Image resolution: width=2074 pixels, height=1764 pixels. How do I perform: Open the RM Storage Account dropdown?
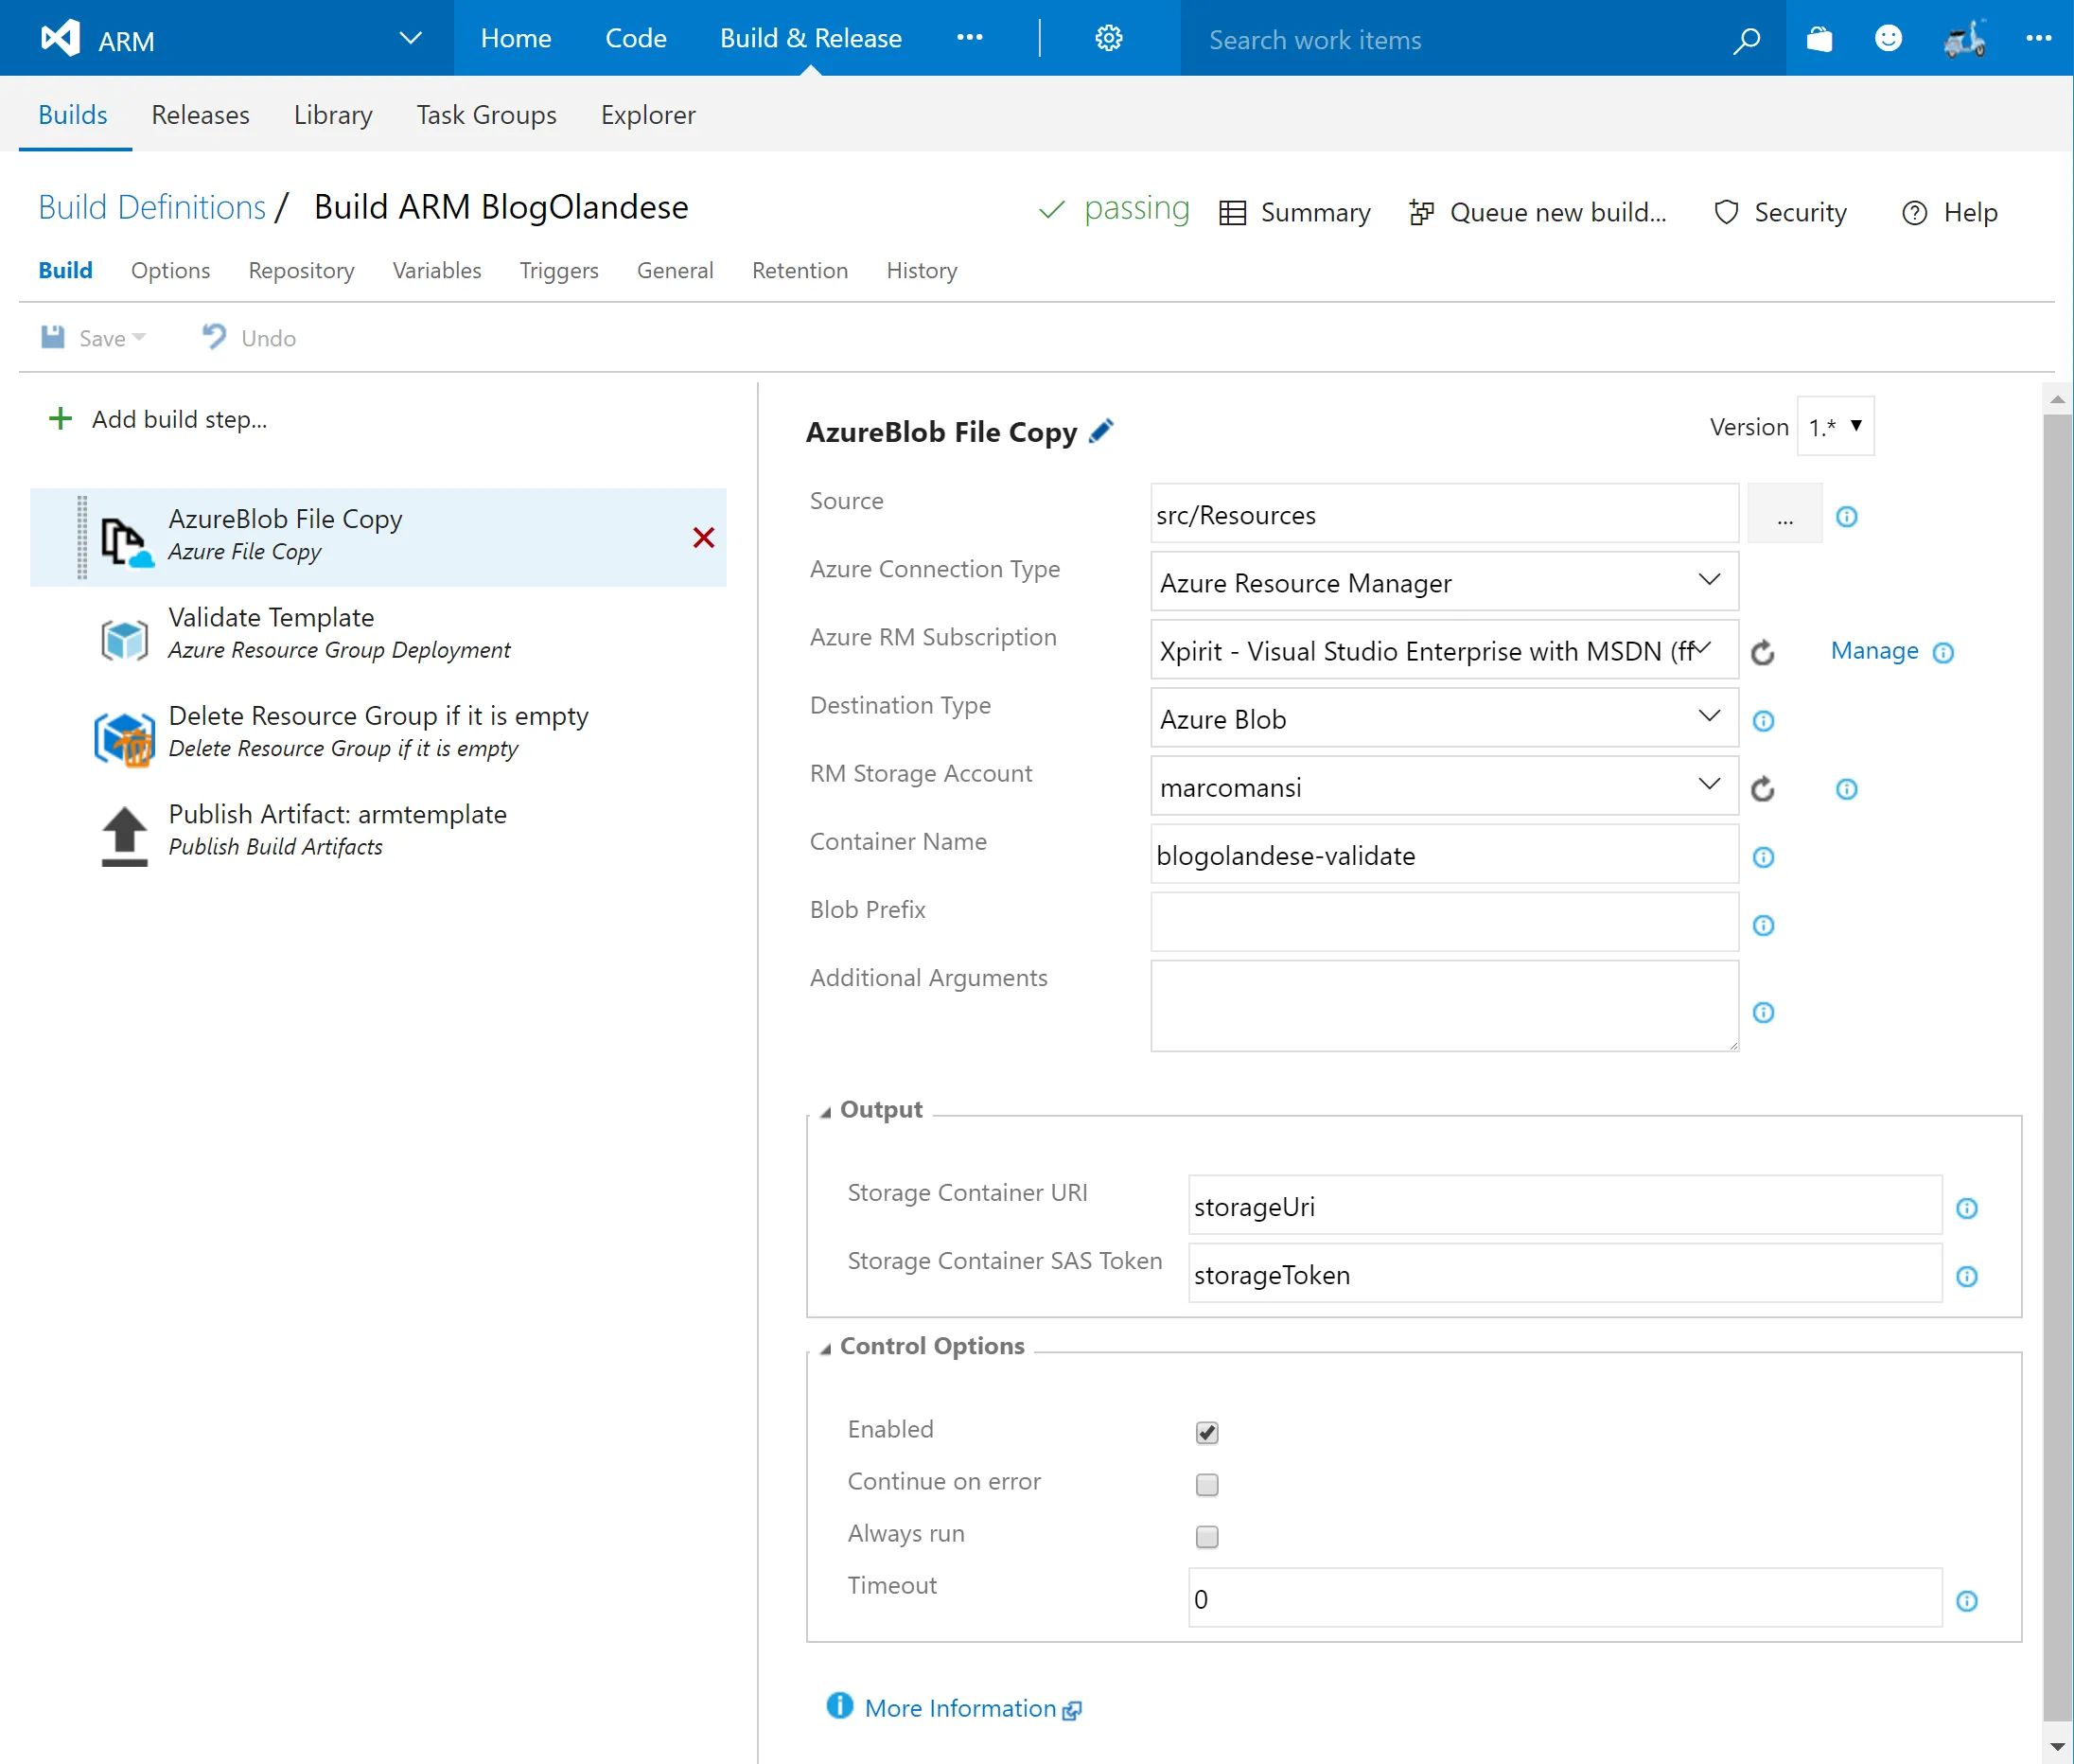point(1443,786)
